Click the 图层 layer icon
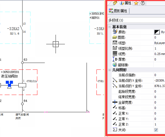The image size is (165, 137). pos(115,37)
